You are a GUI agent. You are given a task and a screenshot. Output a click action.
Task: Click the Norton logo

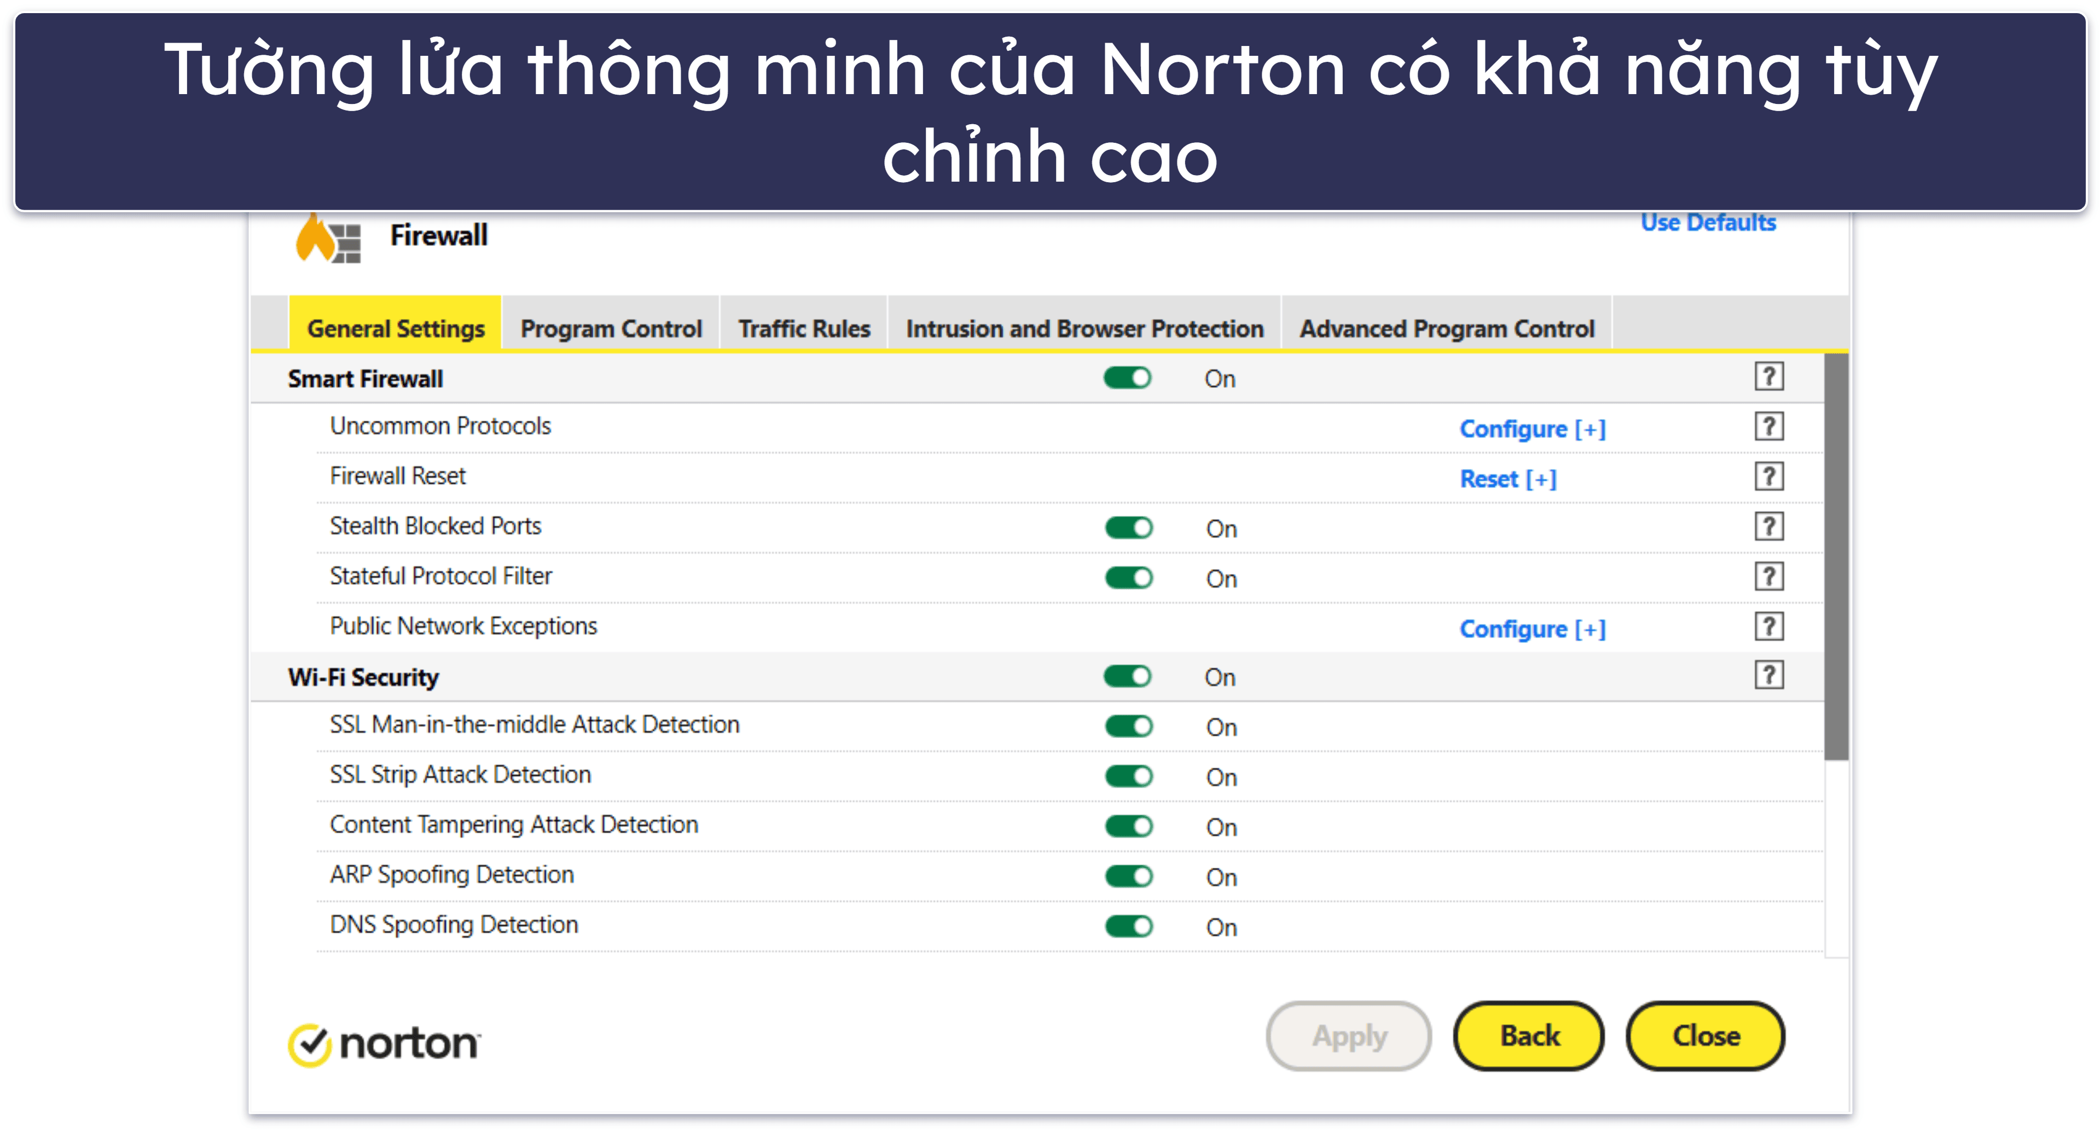point(384,1044)
